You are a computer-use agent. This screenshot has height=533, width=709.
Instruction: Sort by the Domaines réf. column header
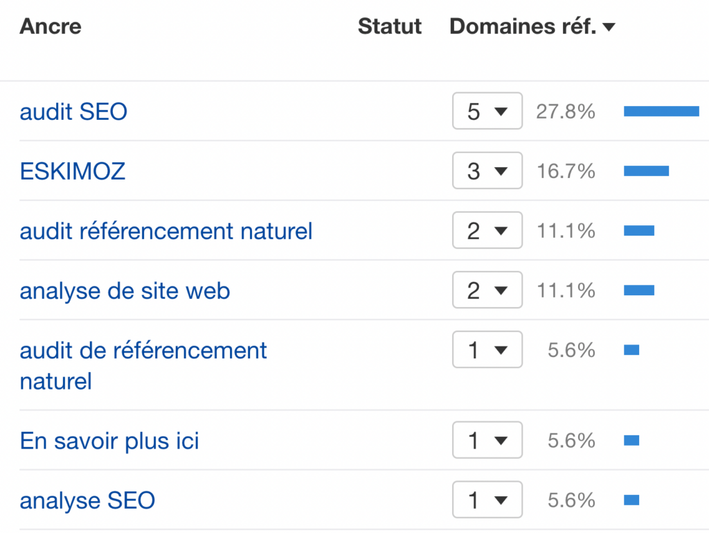[523, 26]
